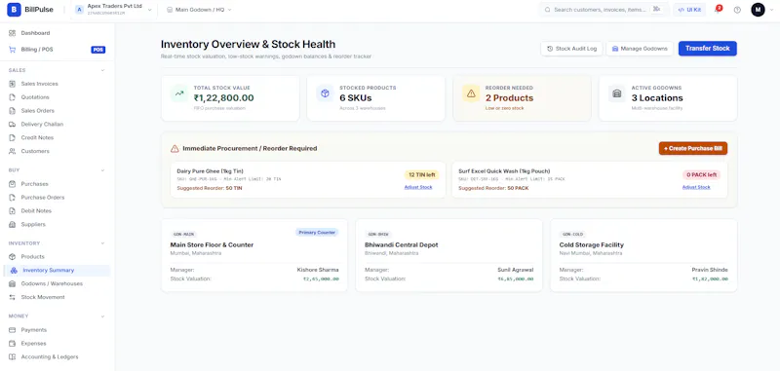Click the Primary Counter badge

coord(317,233)
